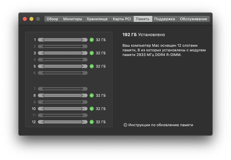Select the memory module in slot 3
Image resolution: width=231 pixels, height=160 pixels.
click(63, 53)
